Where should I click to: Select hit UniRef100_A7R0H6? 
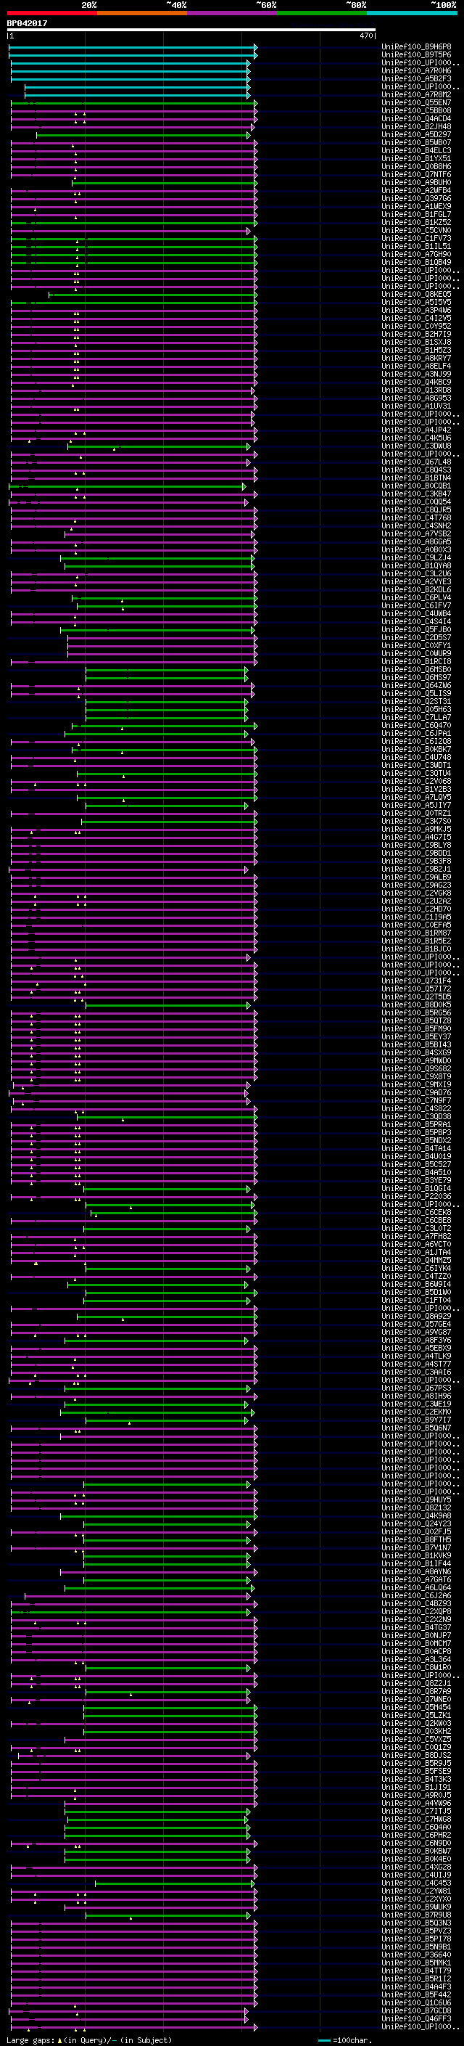[x=416, y=70]
